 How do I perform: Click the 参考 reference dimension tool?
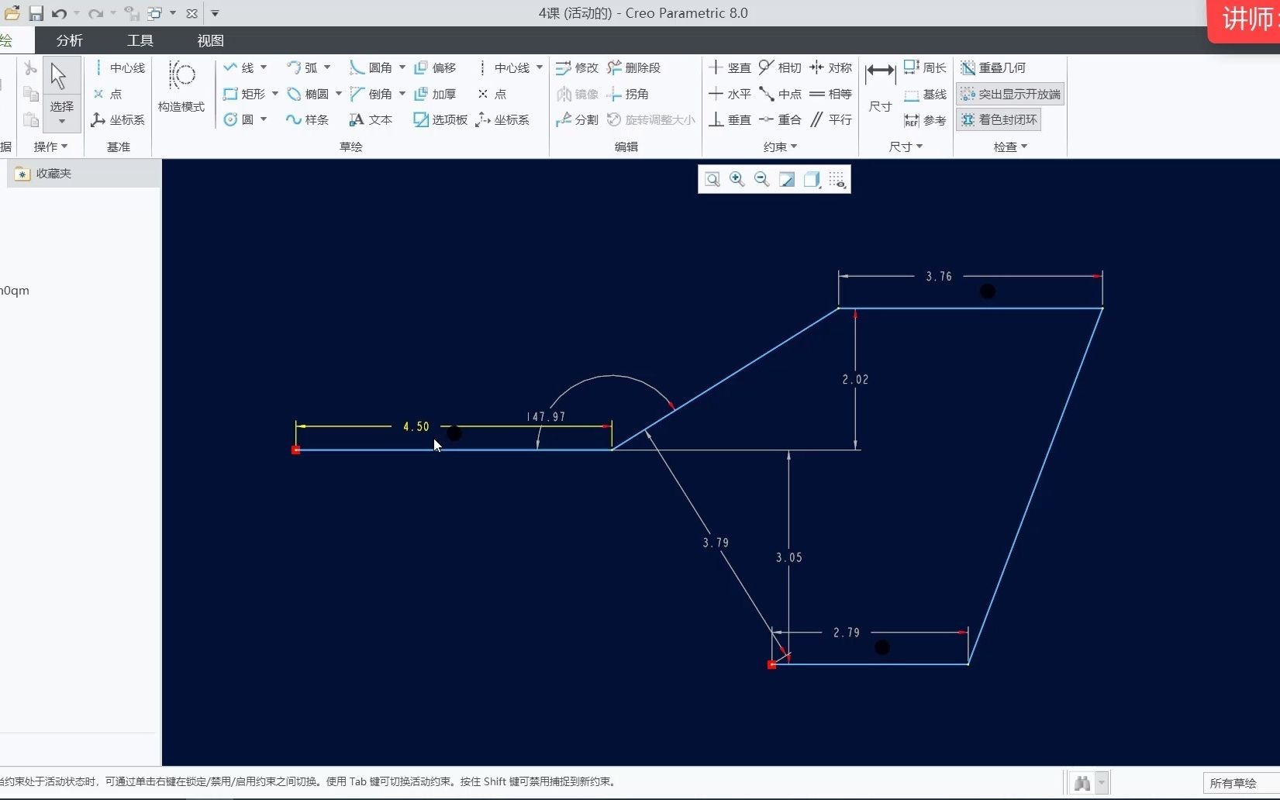[925, 119]
